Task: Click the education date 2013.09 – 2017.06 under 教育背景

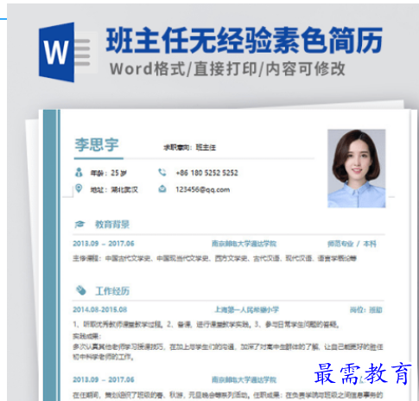Action: point(104,244)
